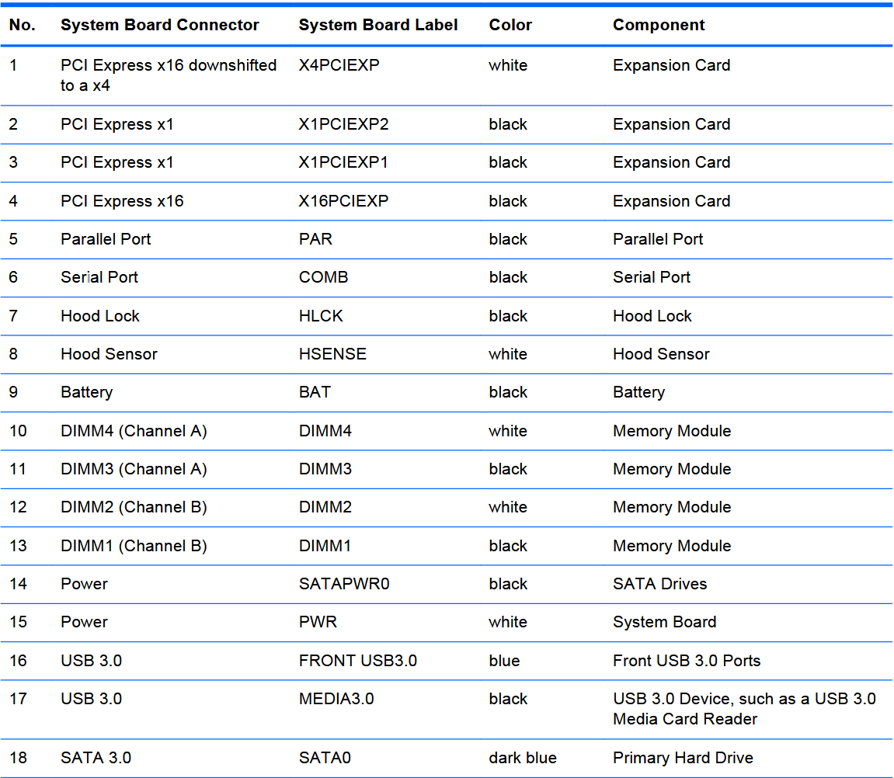894x778 pixels.
Task: Click the 'System Board Label' column header
Action: (x=378, y=25)
